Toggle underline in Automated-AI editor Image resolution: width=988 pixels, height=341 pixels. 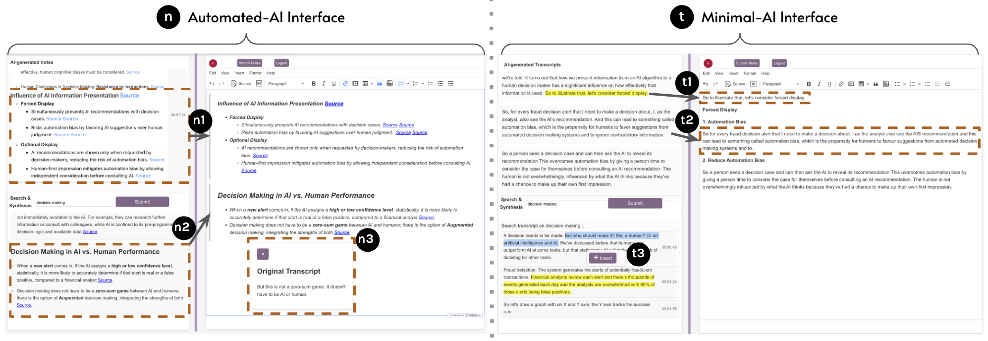(x=334, y=83)
